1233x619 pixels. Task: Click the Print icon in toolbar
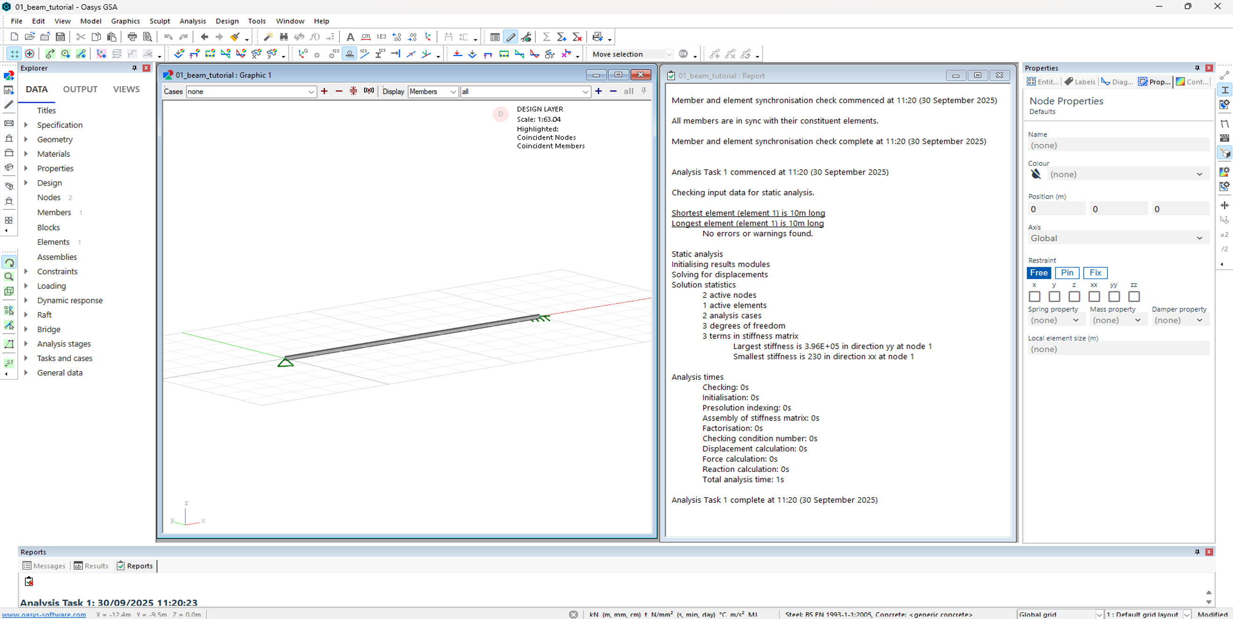coord(132,37)
